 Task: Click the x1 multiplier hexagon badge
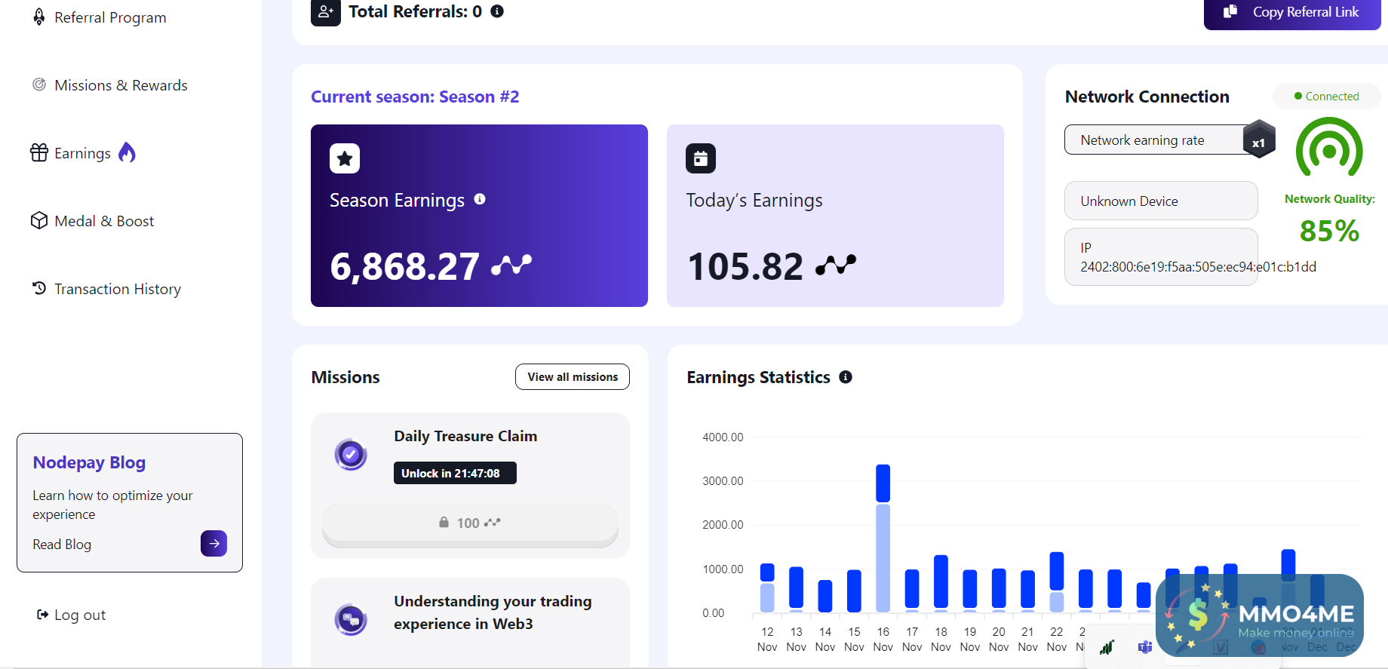[1259, 140]
